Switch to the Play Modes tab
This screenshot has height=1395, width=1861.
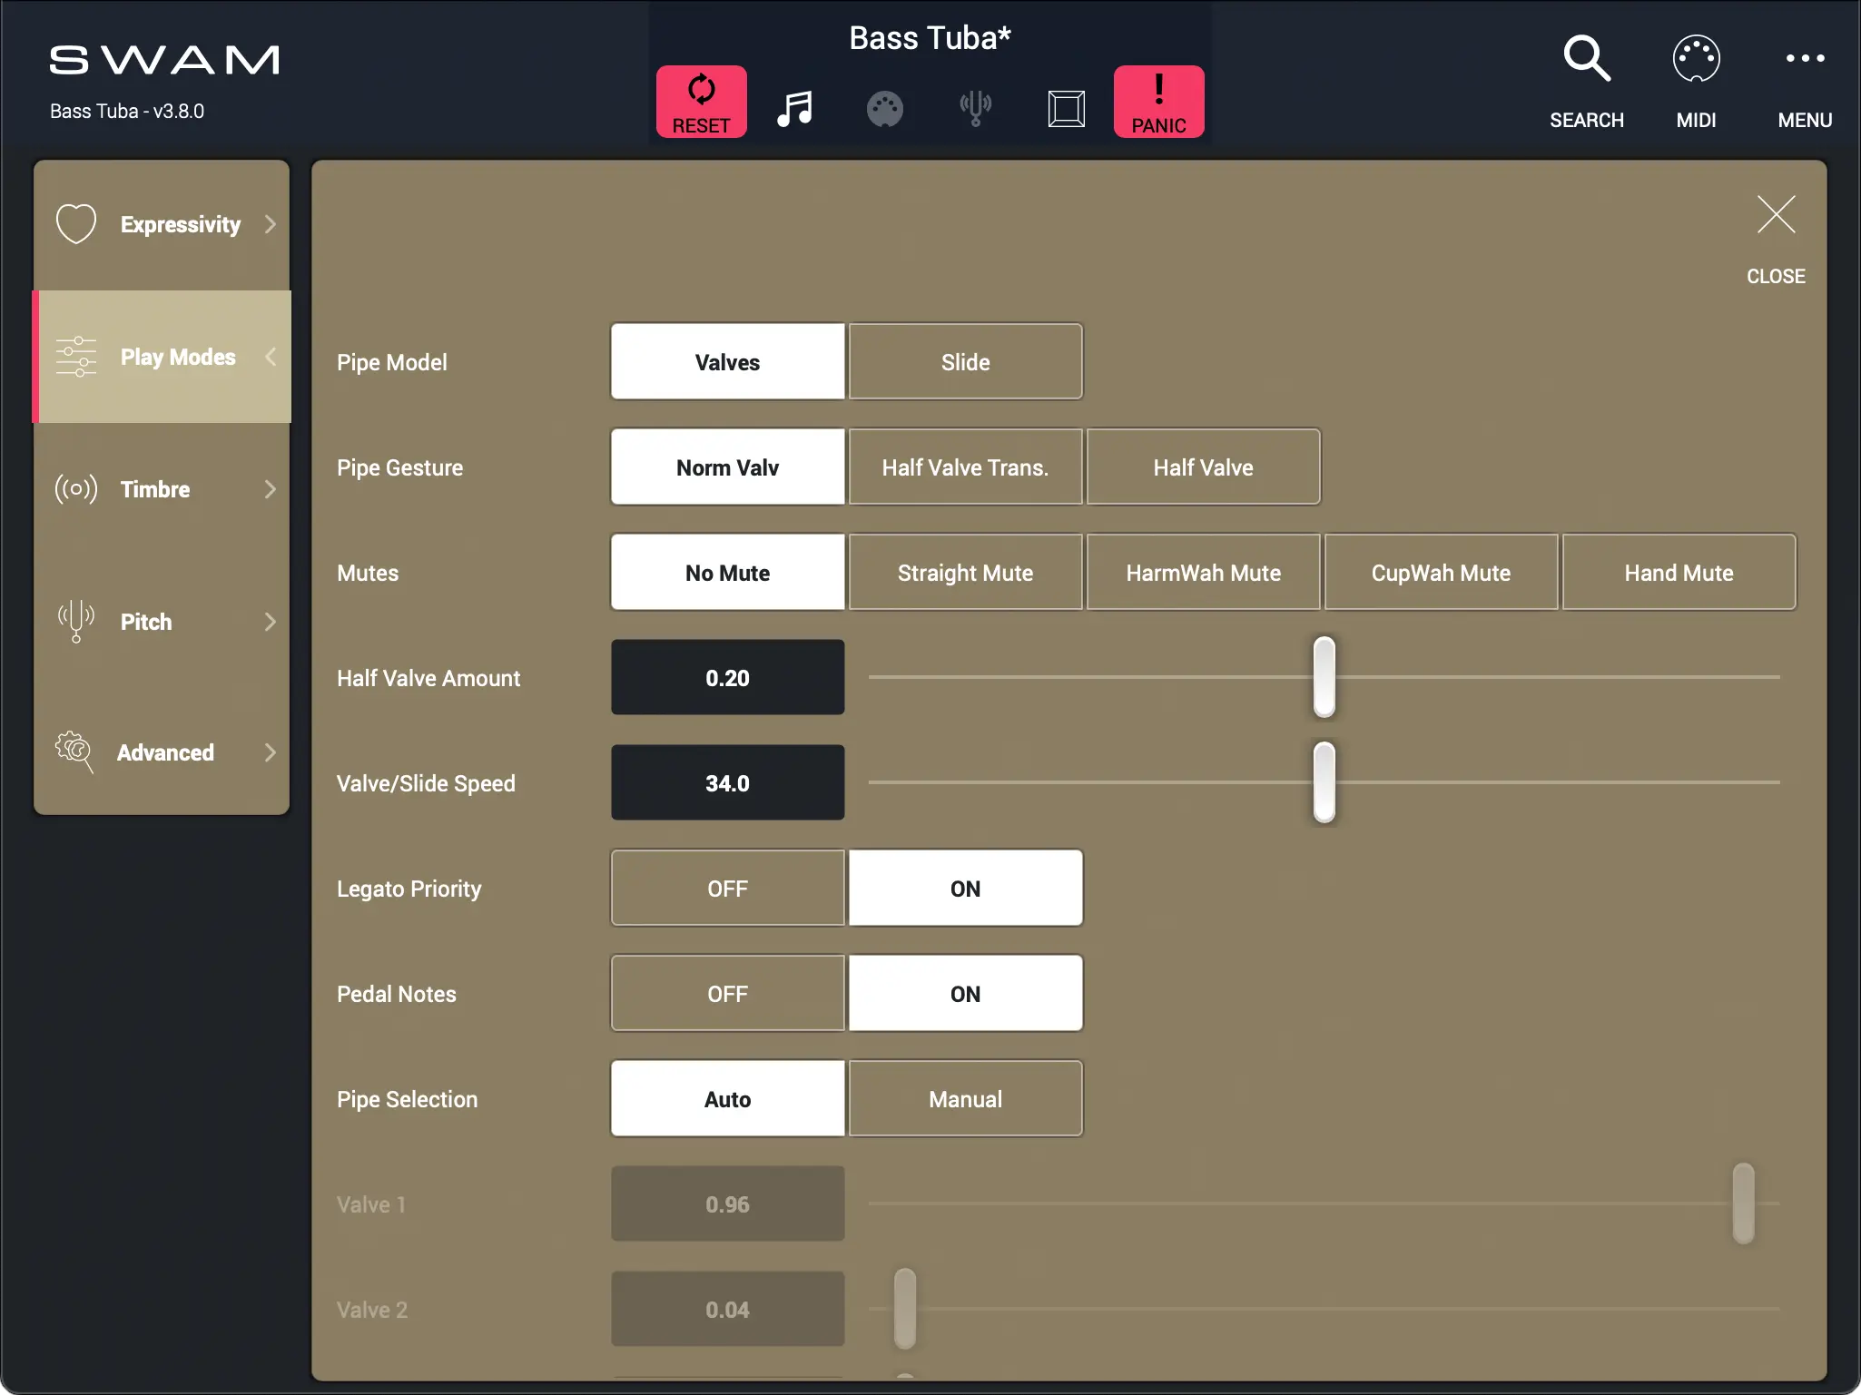point(162,357)
